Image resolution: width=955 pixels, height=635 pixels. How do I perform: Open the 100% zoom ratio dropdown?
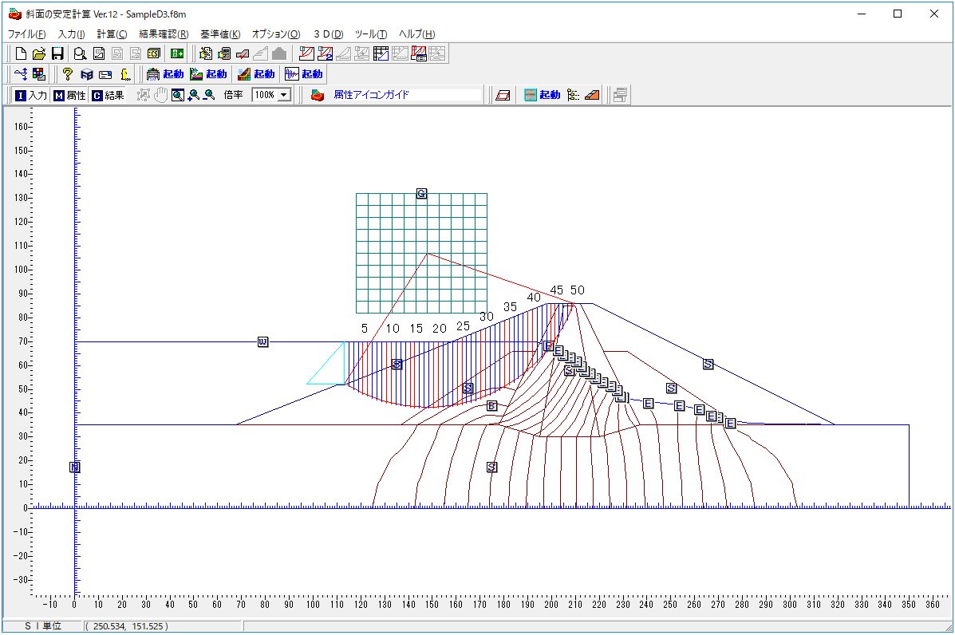(283, 95)
